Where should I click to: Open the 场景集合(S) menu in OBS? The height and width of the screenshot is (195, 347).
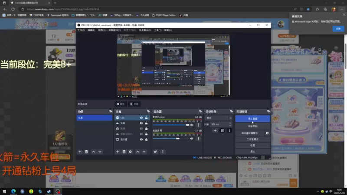145,30
